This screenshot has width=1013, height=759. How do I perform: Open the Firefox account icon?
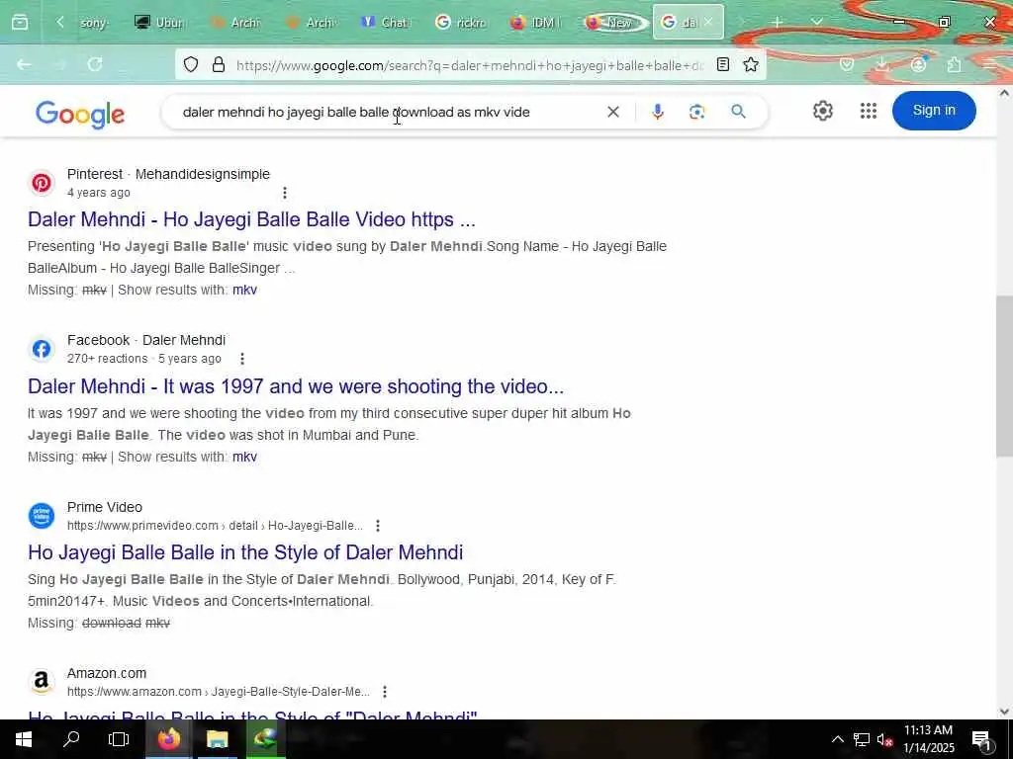pos(918,64)
